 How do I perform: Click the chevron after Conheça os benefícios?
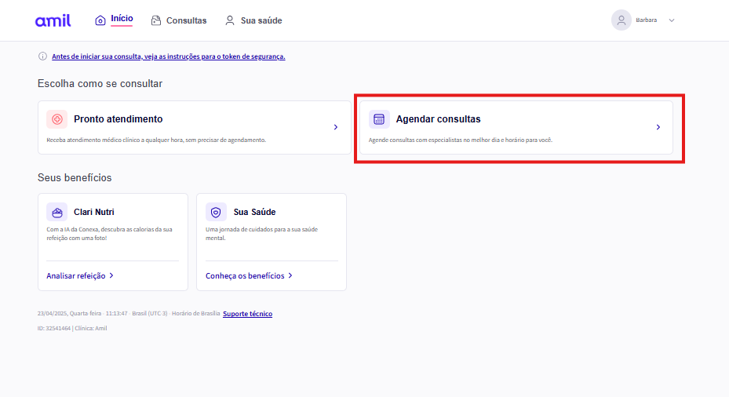pyautogui.click(x=290, y=275)
